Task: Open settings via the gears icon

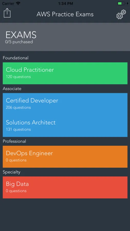Action: [121, 14]
